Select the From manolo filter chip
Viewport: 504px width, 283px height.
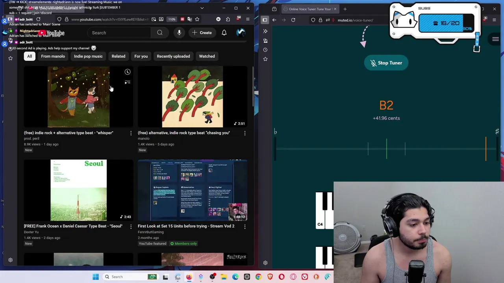pos(53,56)
